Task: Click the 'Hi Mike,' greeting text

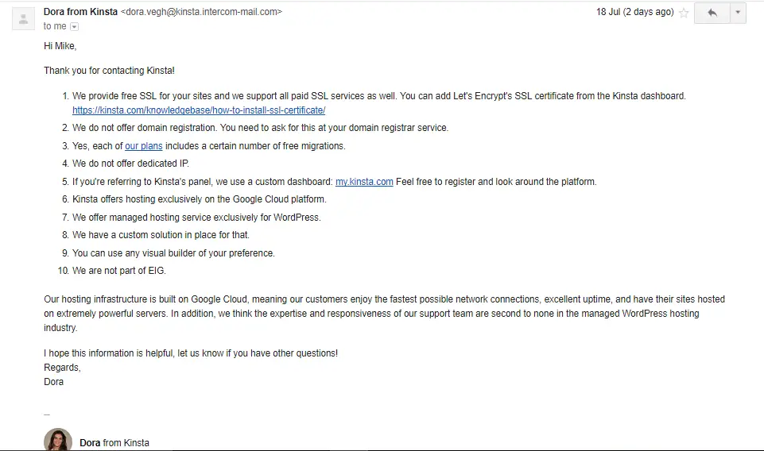Action: point(60,46)
